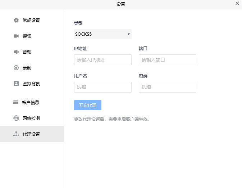Select the 音频 text label
Image resolution: width=242 pixels, height=188 pixels.
(27, 52)
